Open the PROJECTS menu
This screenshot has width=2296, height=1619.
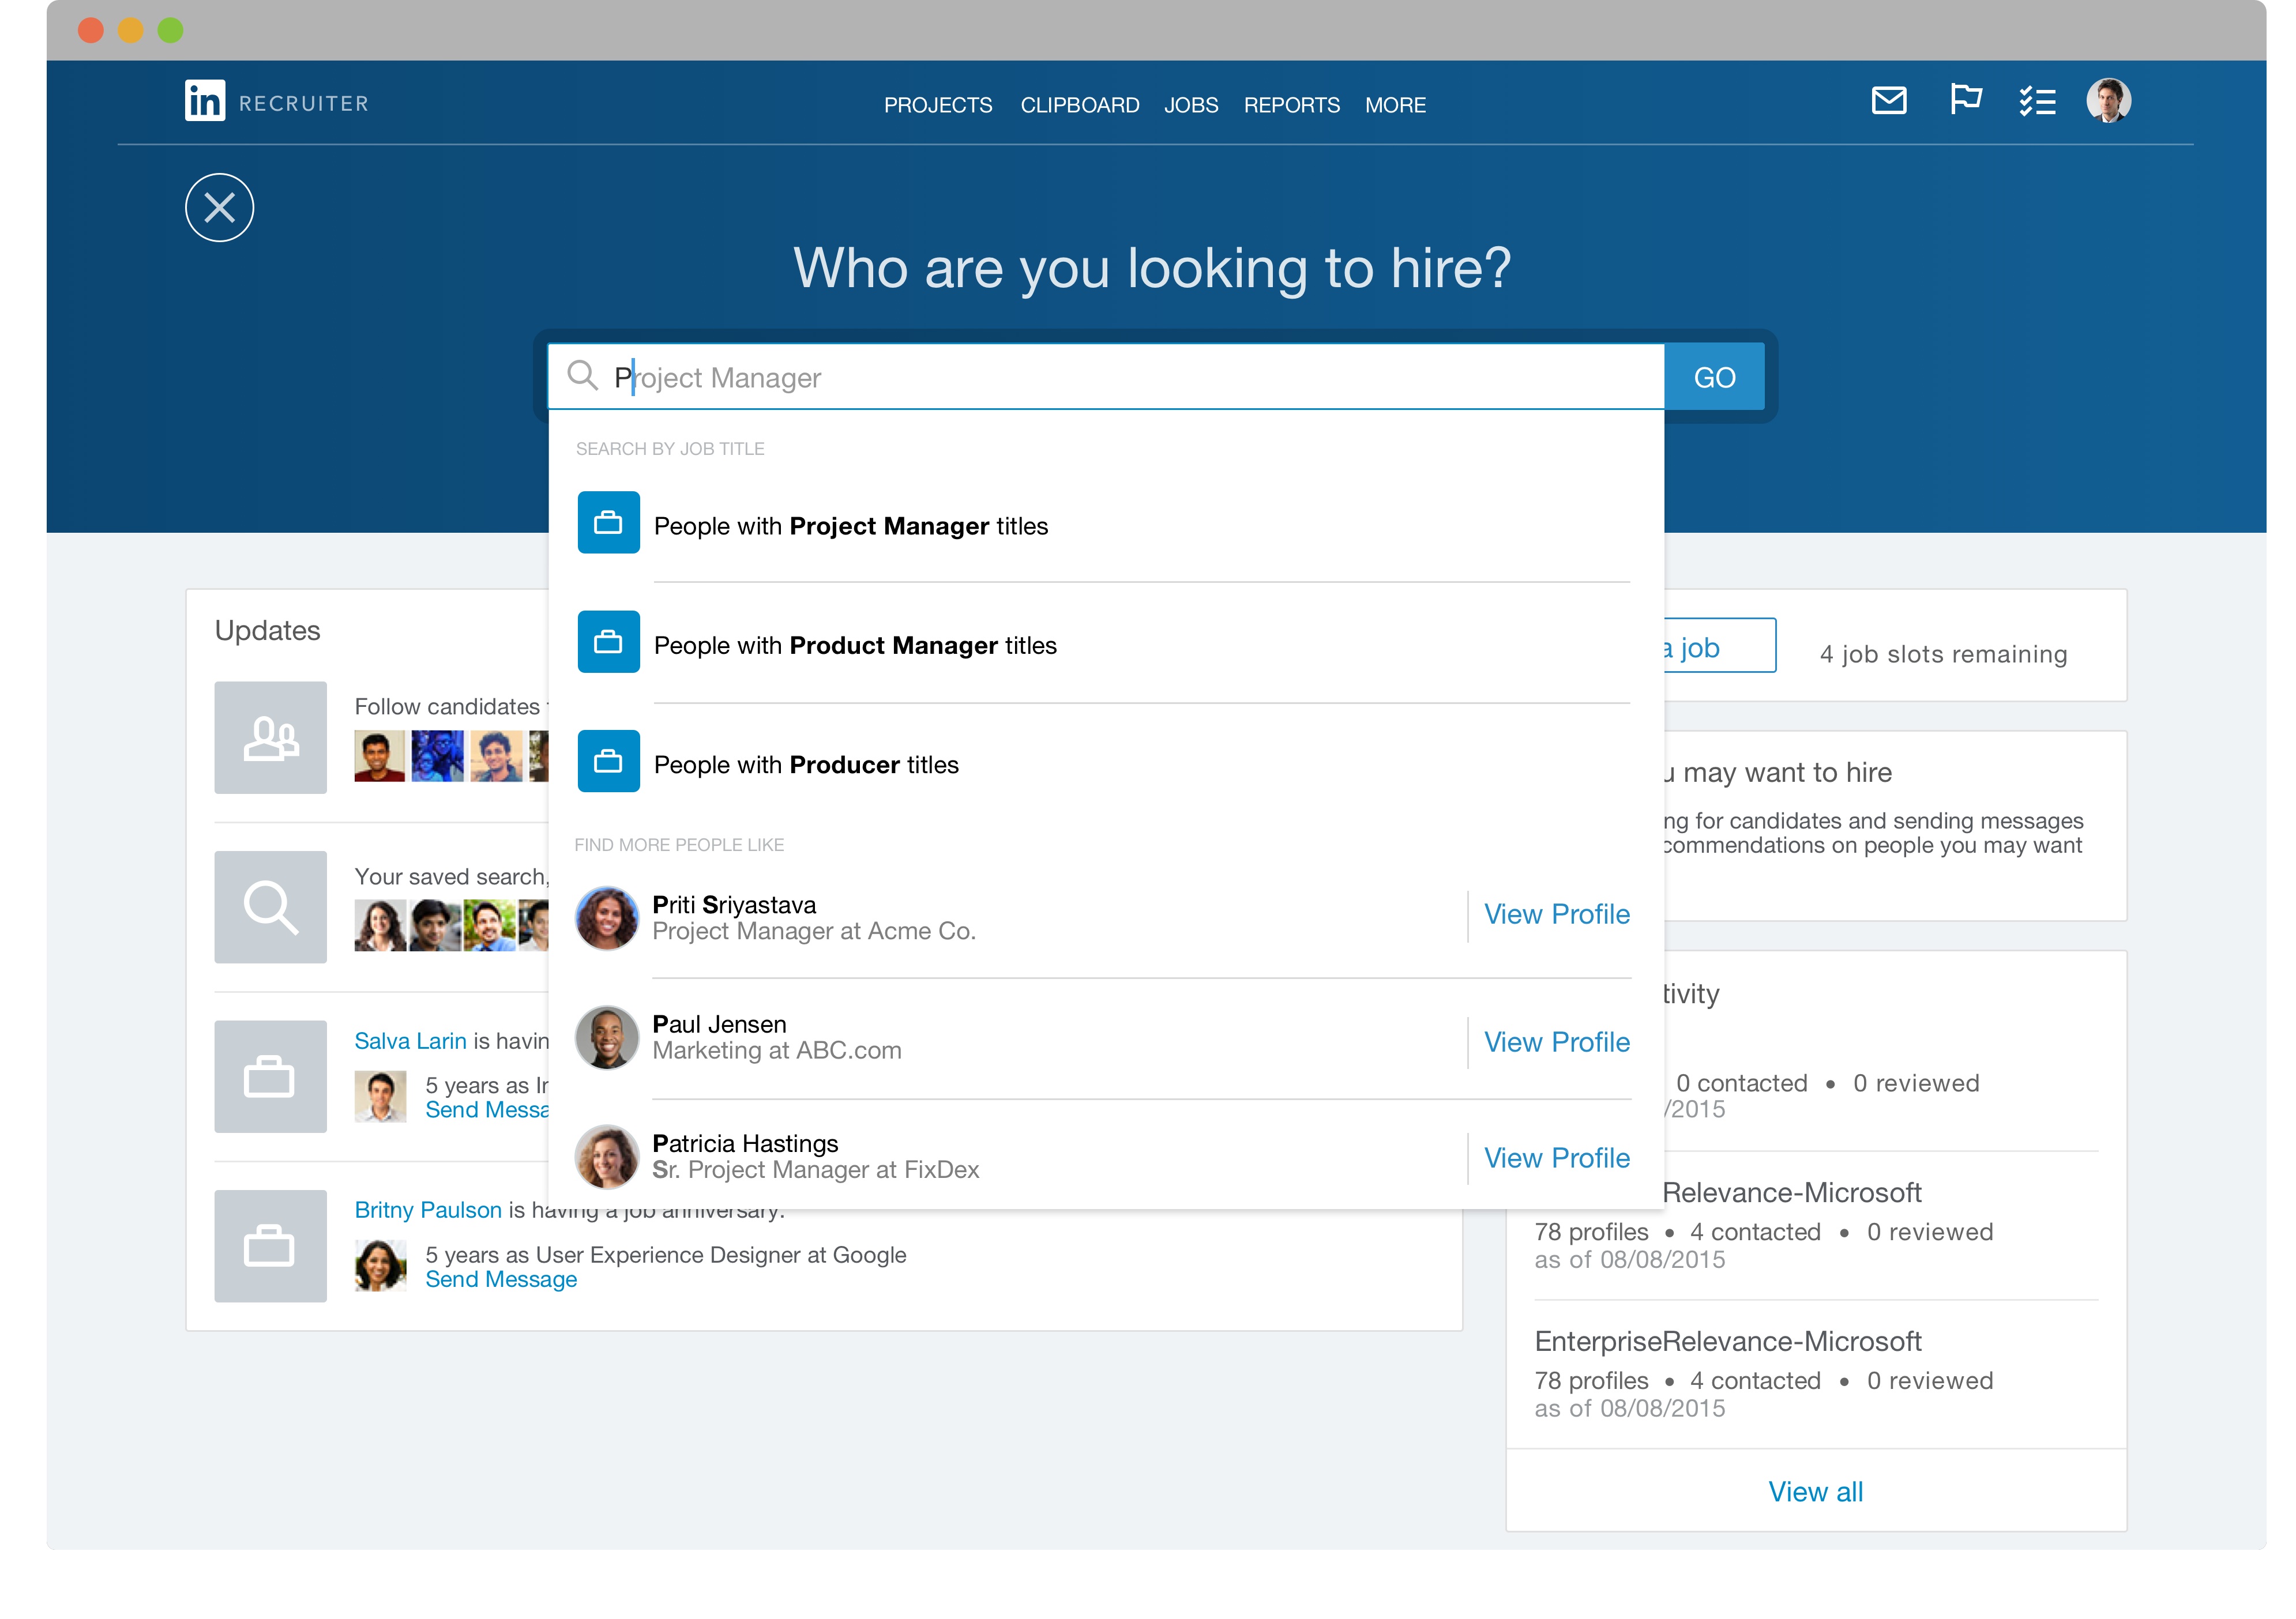pyautogui.click(x=938, y=105)
